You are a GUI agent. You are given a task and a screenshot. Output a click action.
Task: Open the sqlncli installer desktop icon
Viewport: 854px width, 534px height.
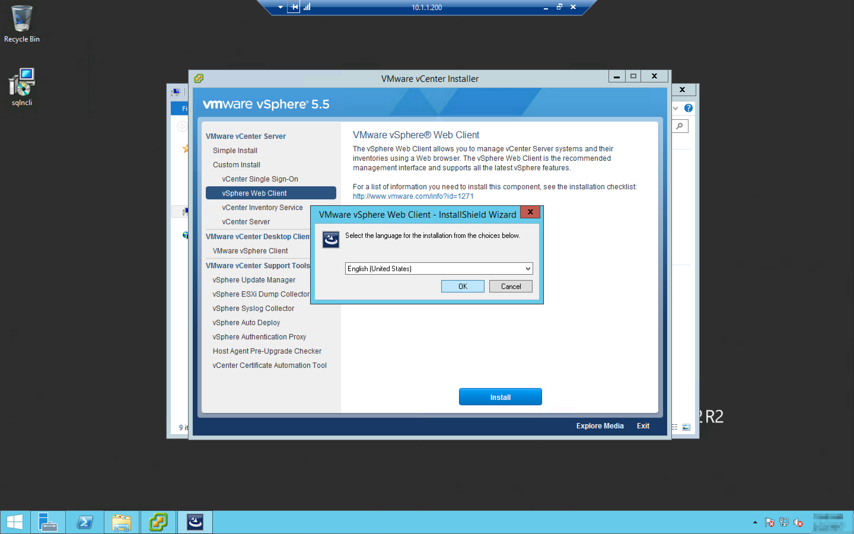[22, 87]
